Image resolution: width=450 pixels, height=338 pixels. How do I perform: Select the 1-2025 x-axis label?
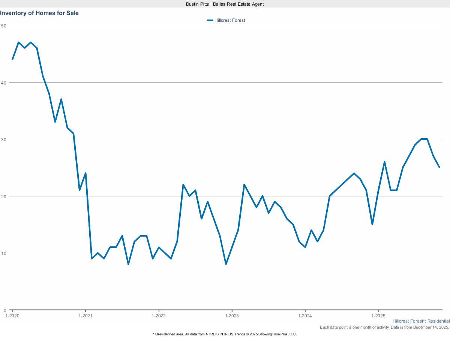(x=378, y=316)
